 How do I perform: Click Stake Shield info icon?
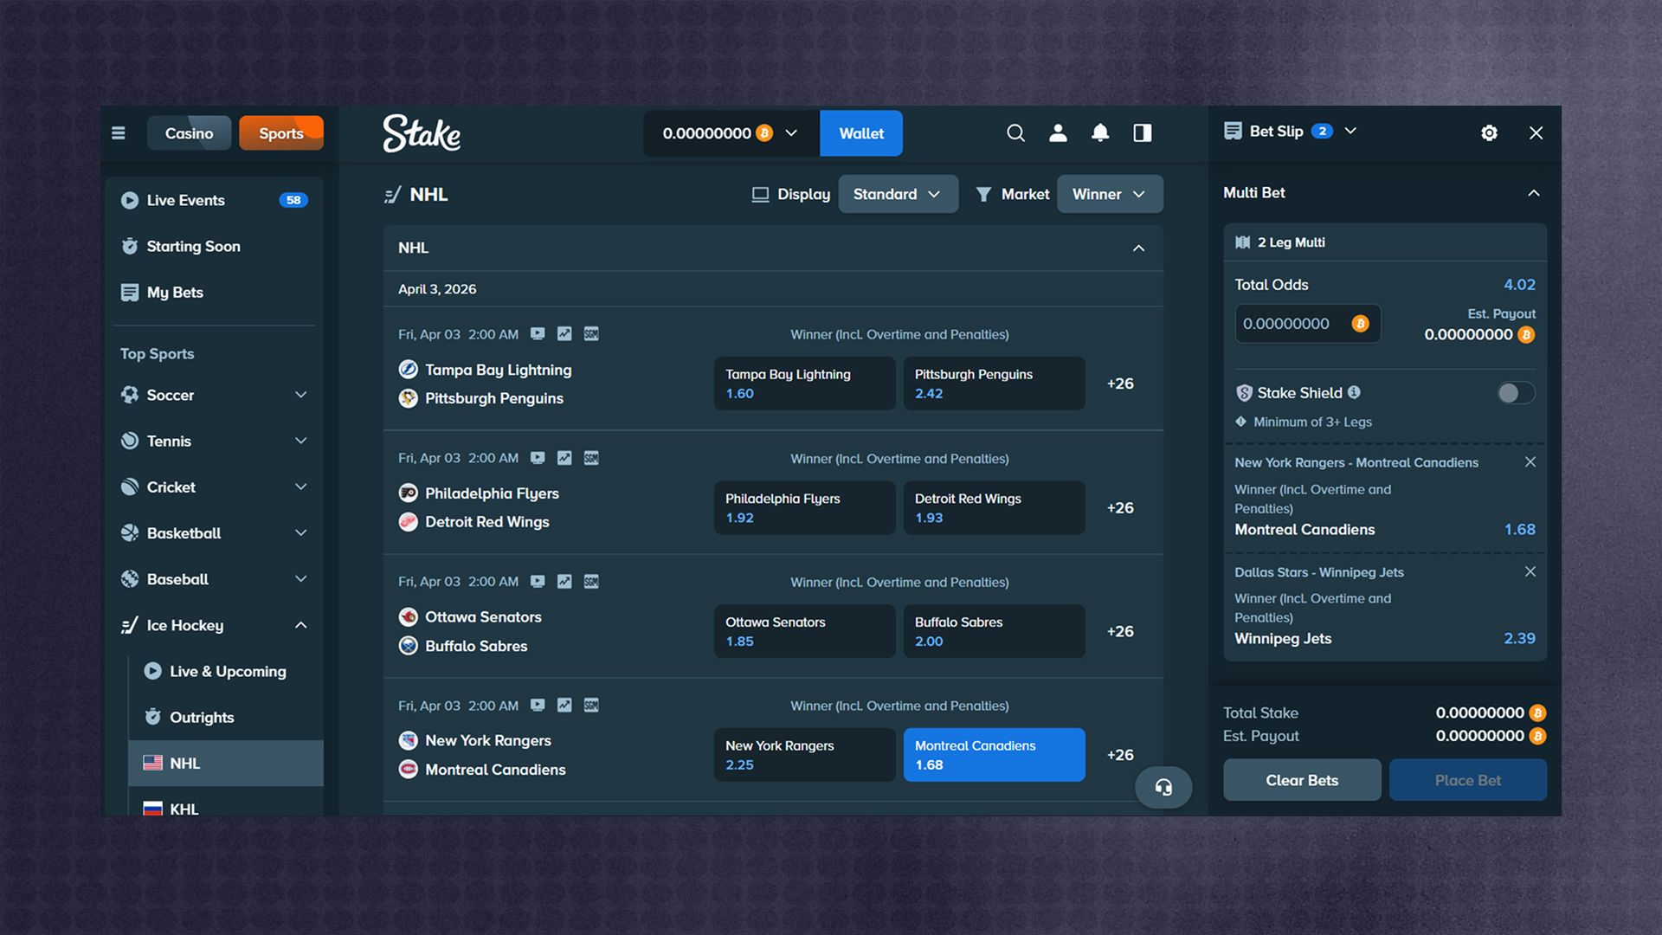click(1354, 392)
